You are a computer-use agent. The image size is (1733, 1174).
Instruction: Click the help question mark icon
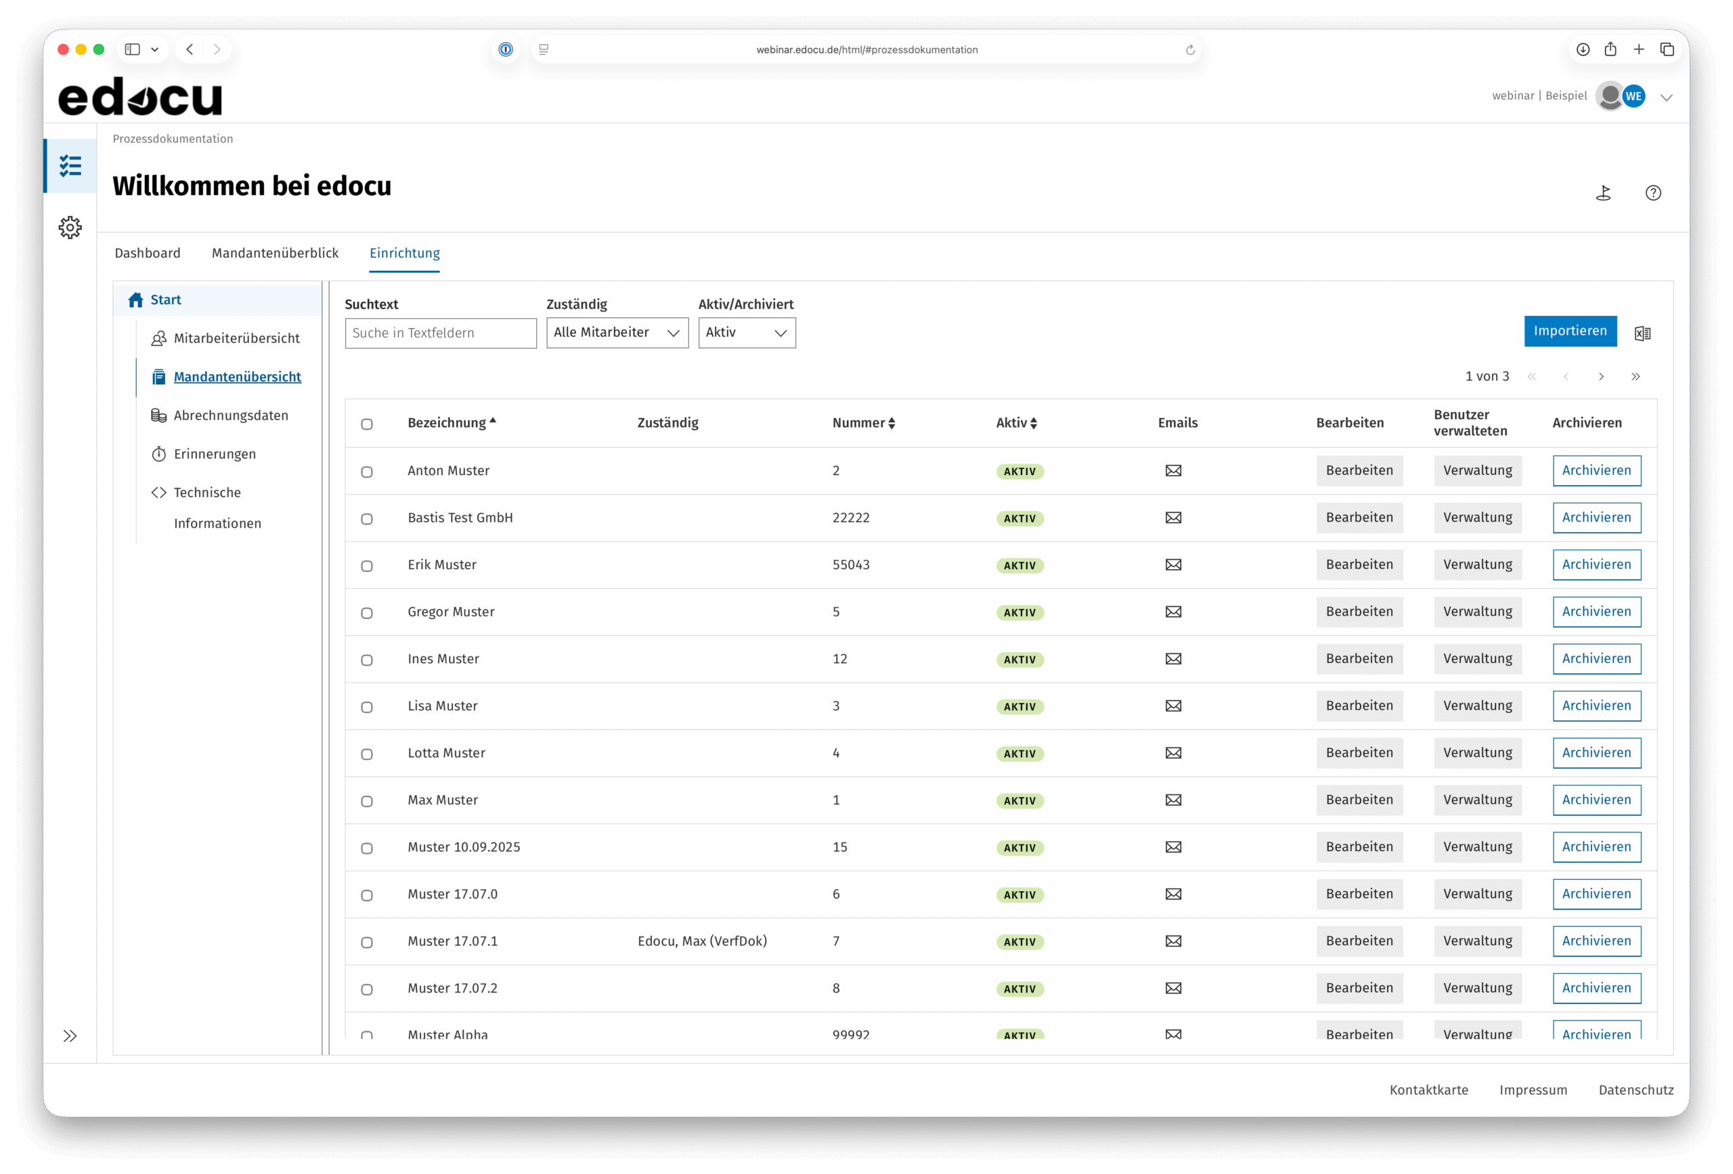1652,193
